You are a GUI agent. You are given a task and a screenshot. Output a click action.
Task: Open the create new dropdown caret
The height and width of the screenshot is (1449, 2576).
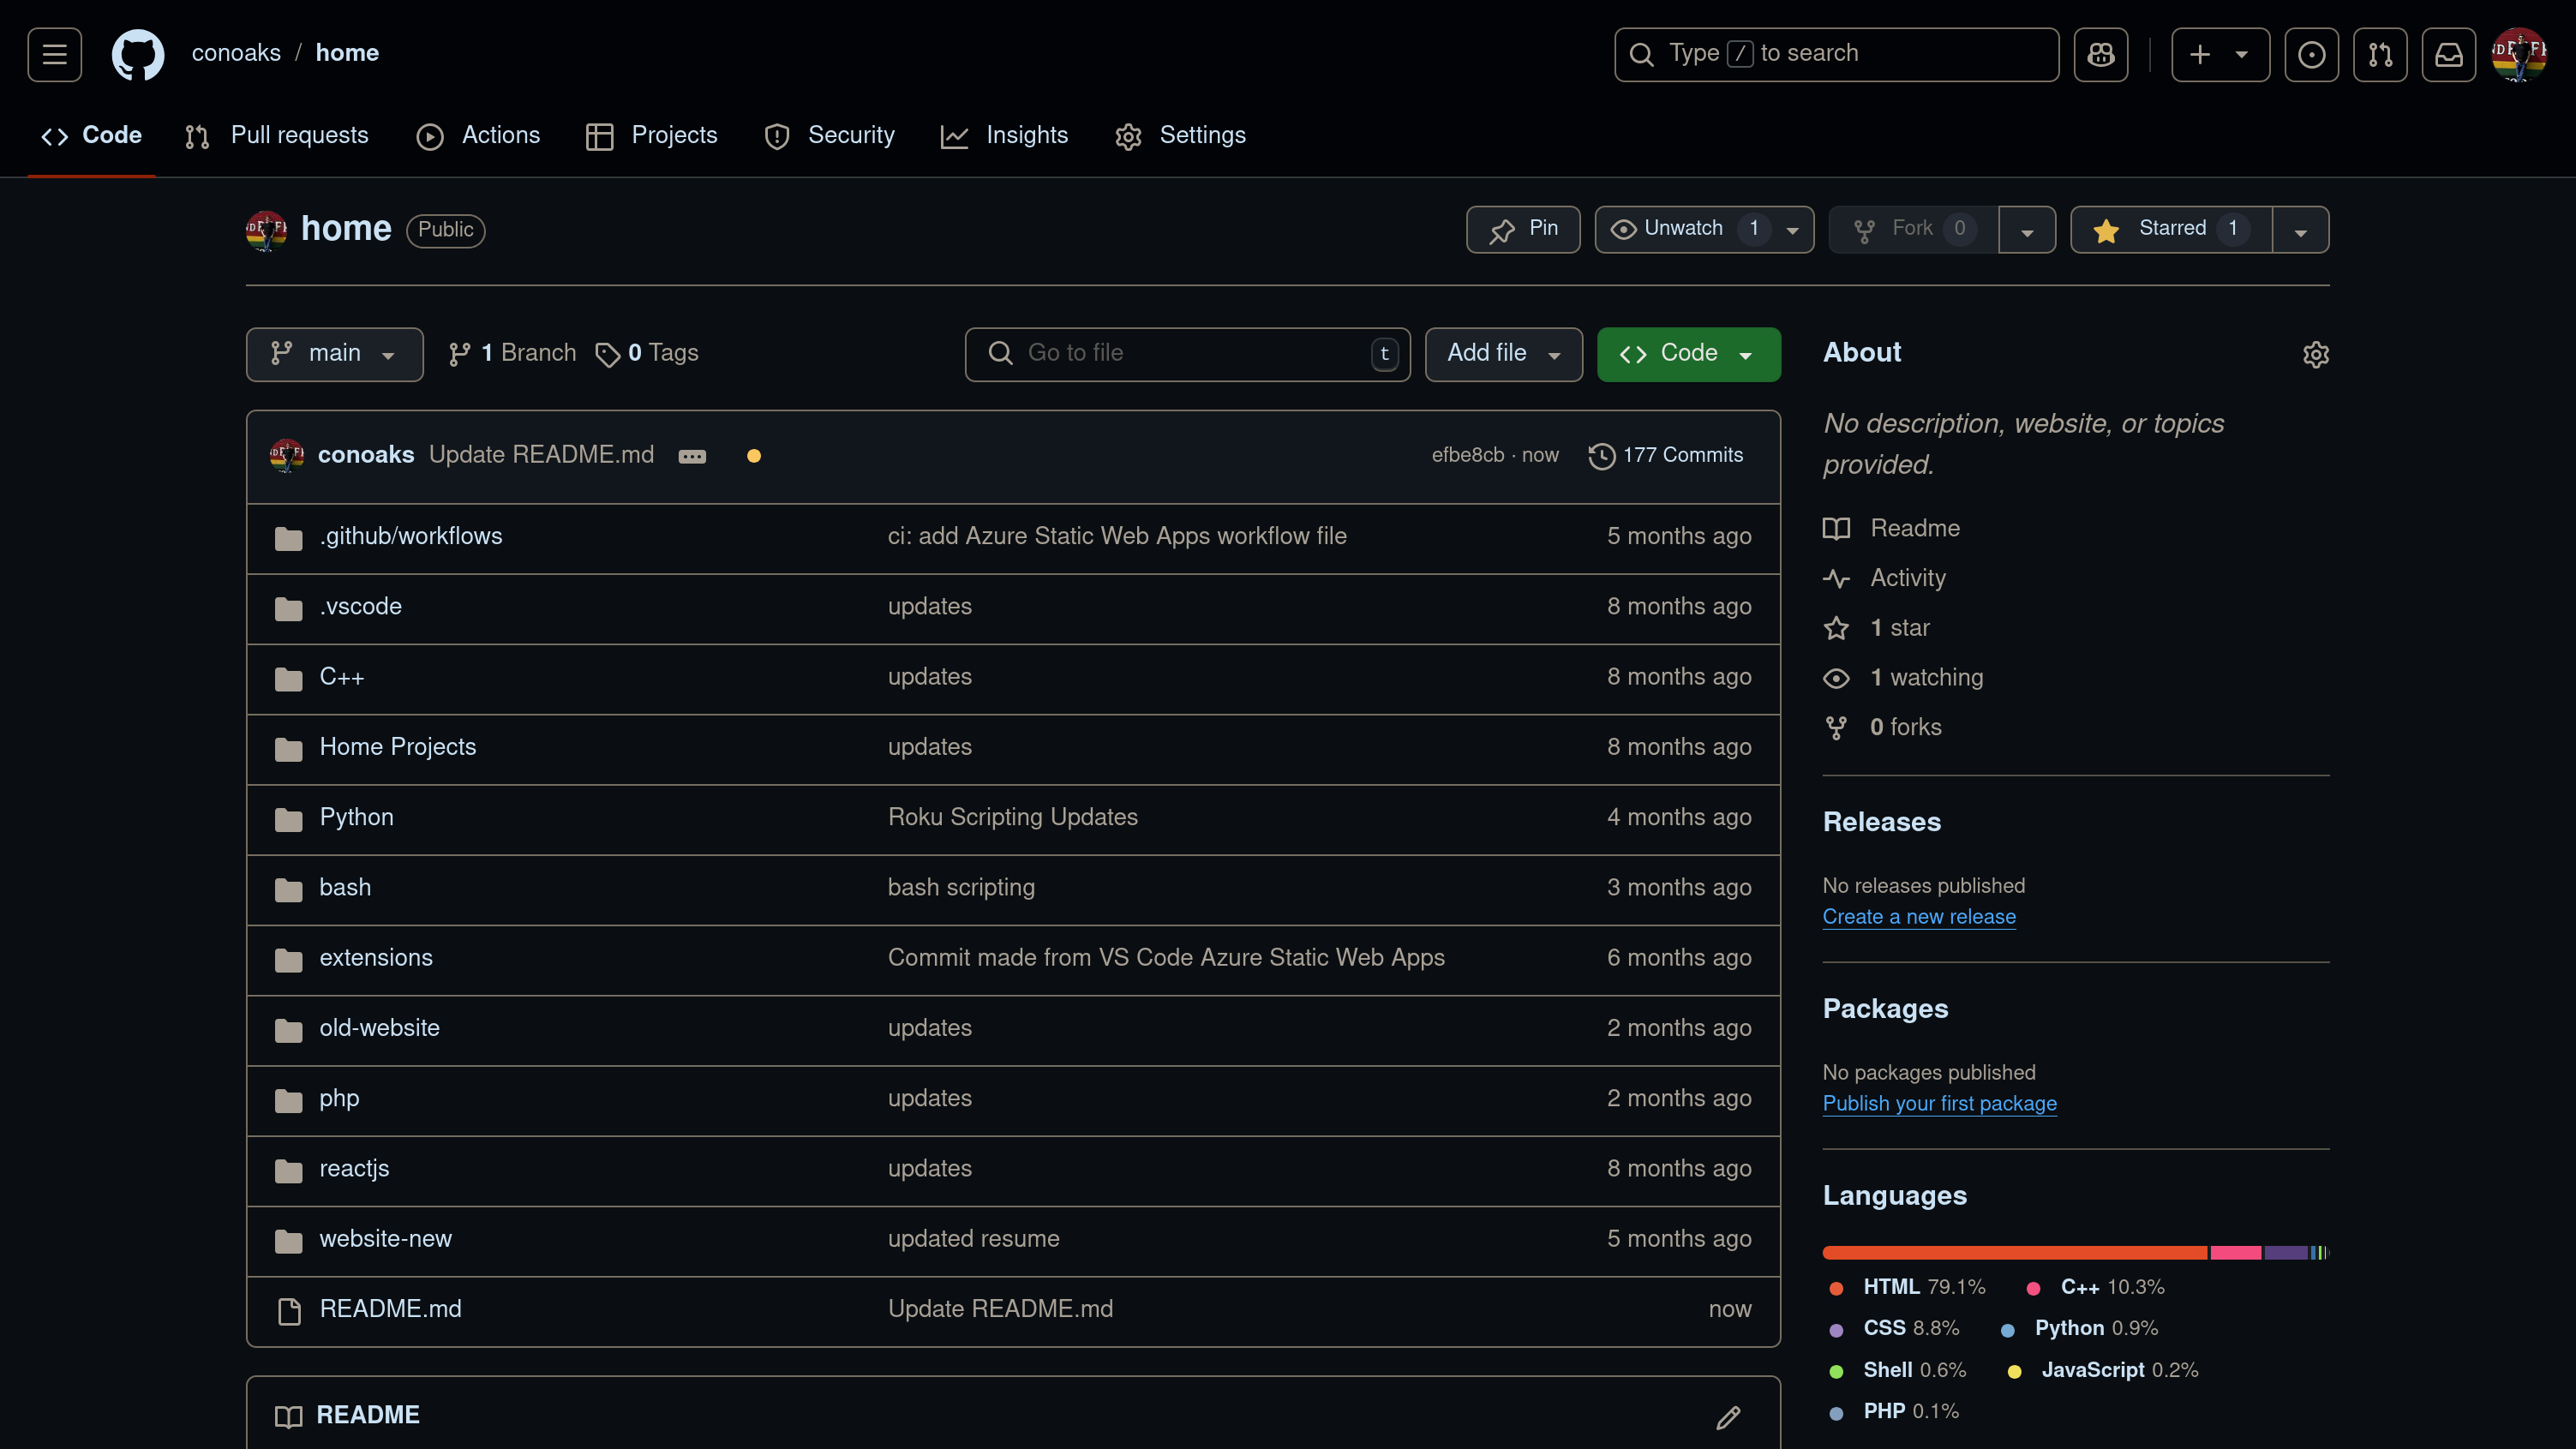(x=2242, y=54)
